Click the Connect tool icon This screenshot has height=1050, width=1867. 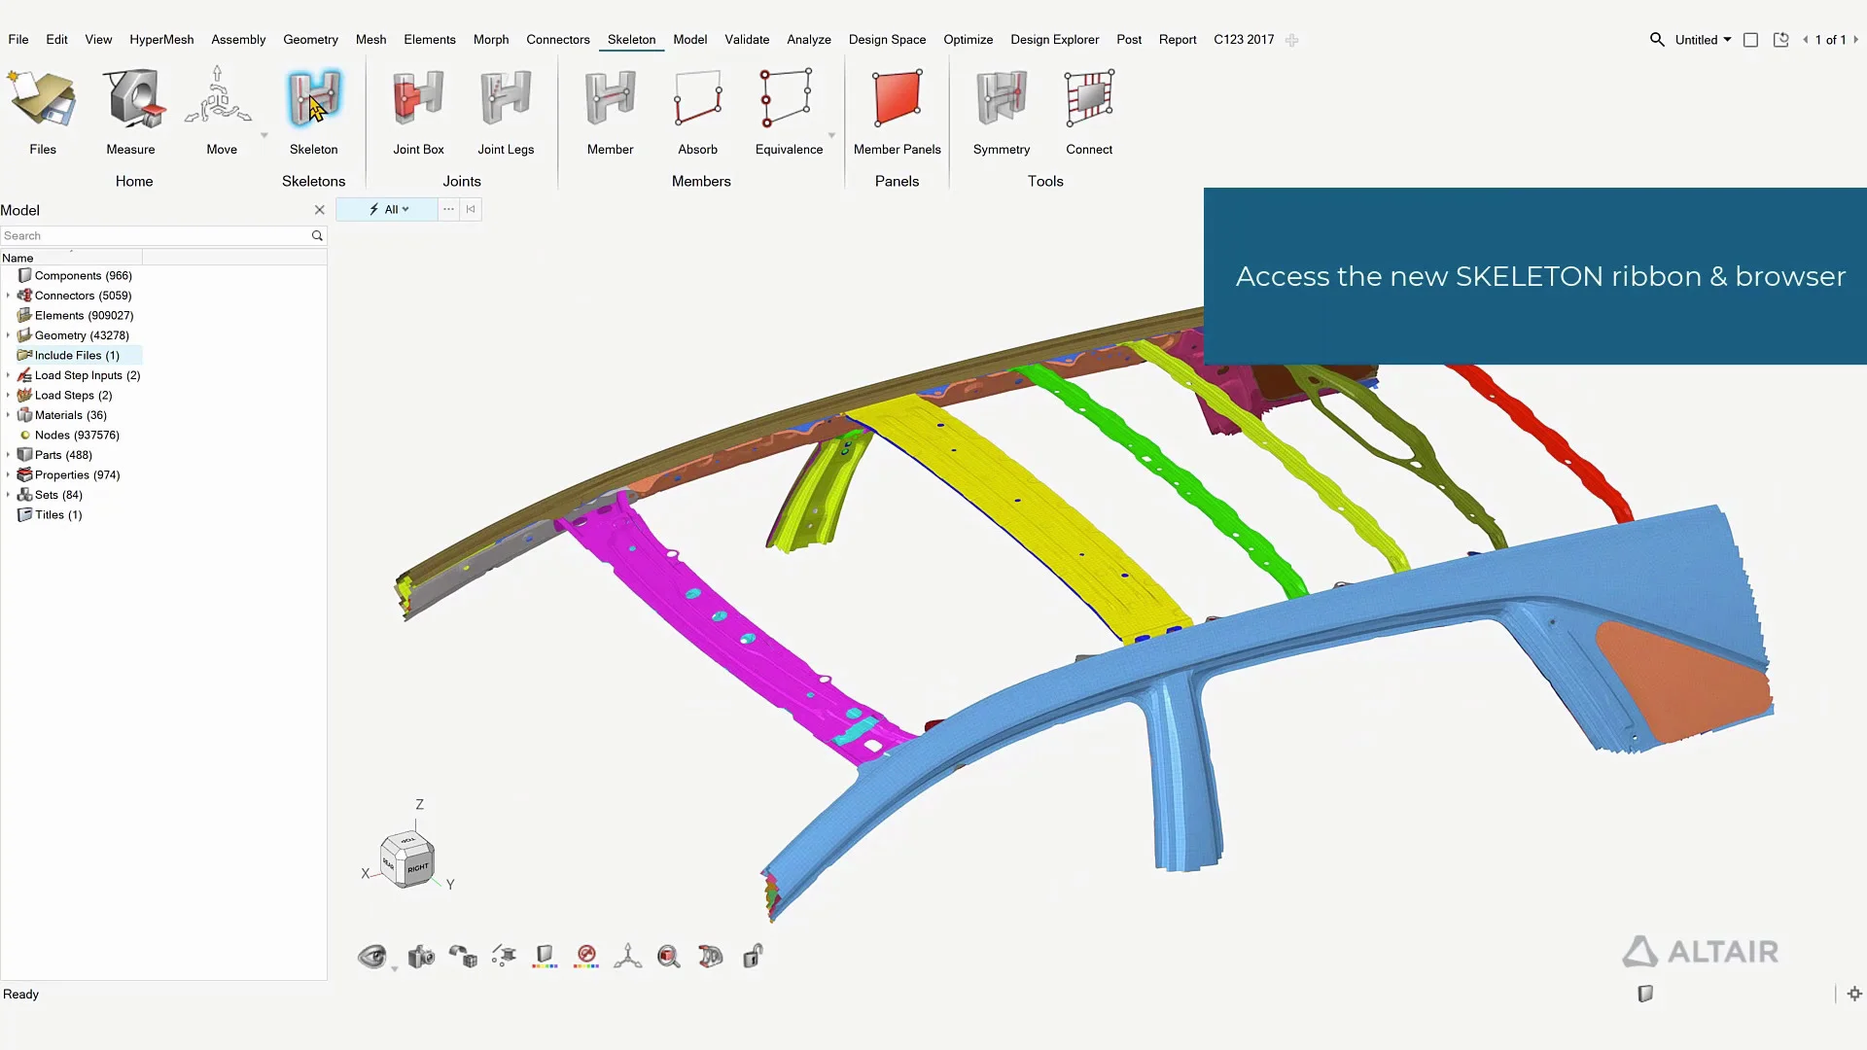pos(1088,99)
